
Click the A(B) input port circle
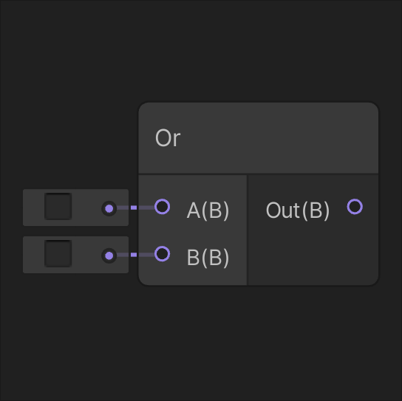click(x=163, y=207)
